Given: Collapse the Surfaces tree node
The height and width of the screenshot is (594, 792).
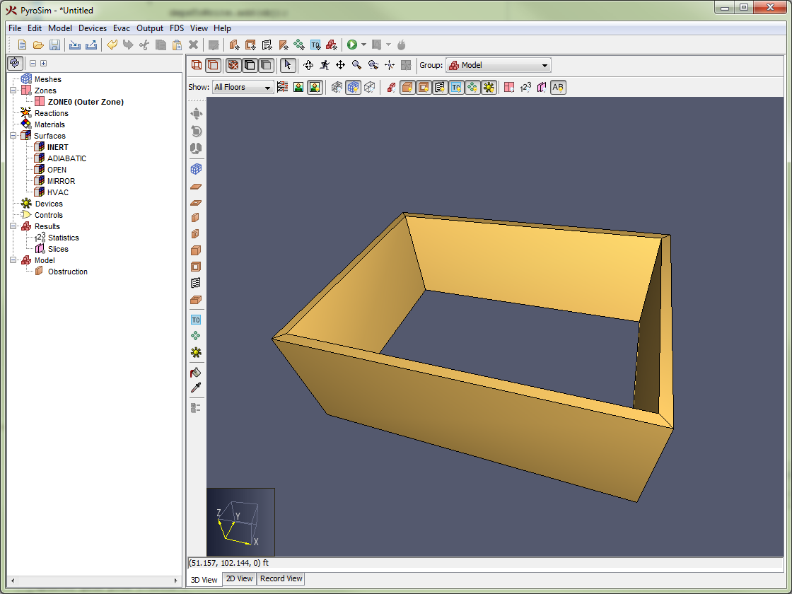Looking at the screenshot, I should pos(13,136).
